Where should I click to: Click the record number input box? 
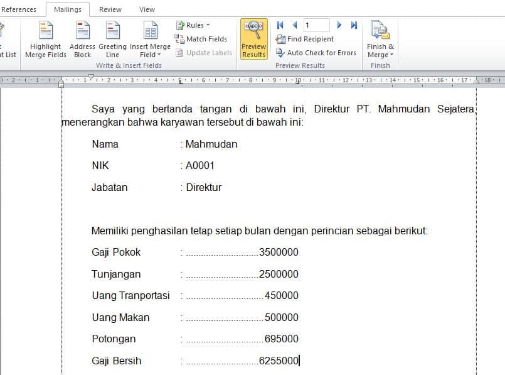coord(317,25)
